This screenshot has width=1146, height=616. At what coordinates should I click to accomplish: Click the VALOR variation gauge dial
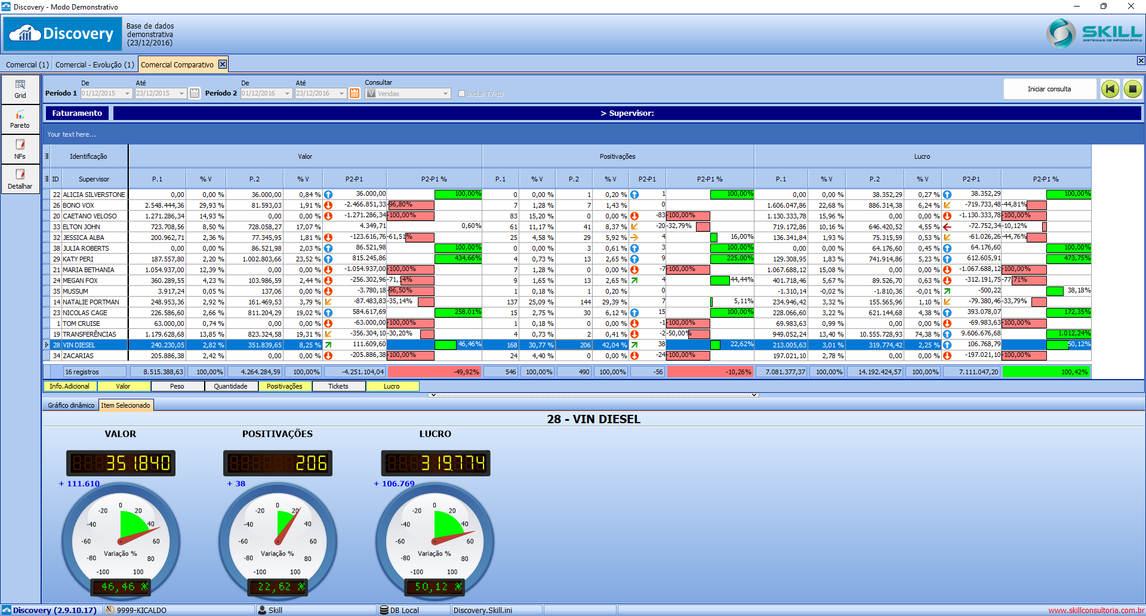[x=121, y=540]
